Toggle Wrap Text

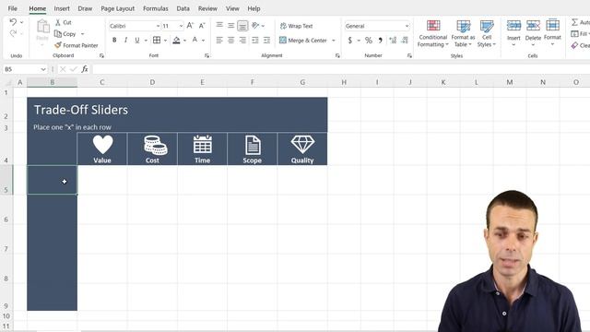[296, 26]
